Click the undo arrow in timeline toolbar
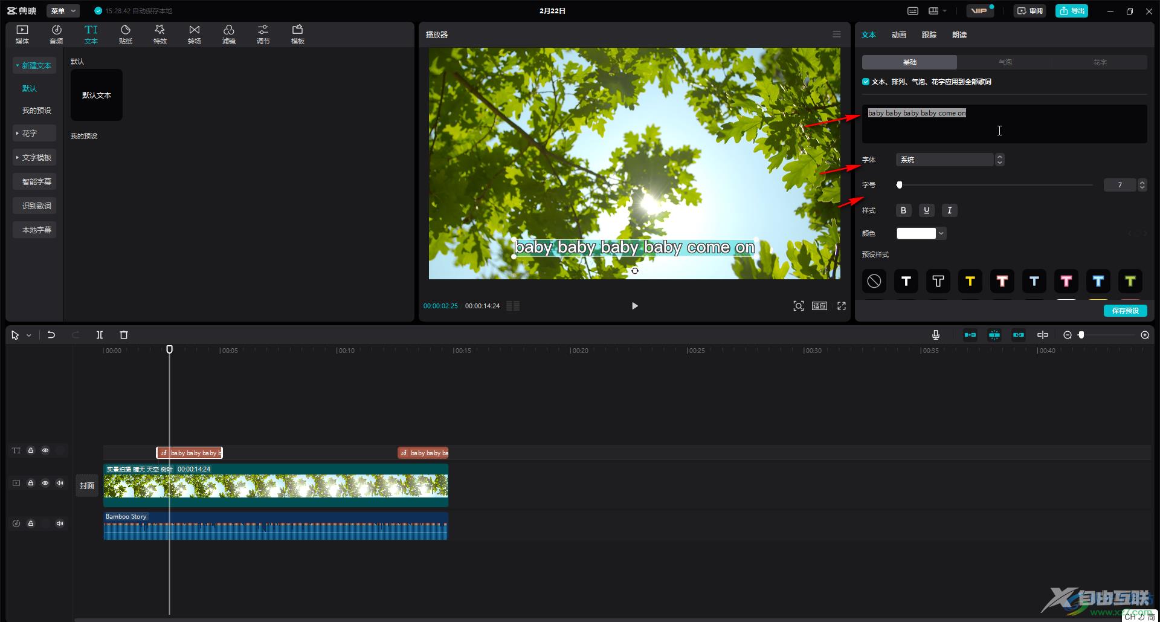1160x622 pixels. tap(51, 335)
